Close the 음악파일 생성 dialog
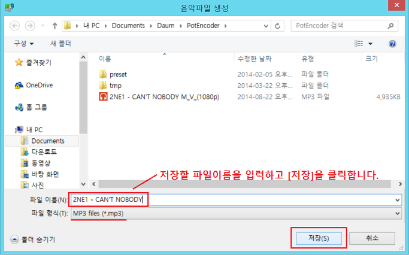Image resolution: width=409 pixels, height=255 pixels. 396,5
